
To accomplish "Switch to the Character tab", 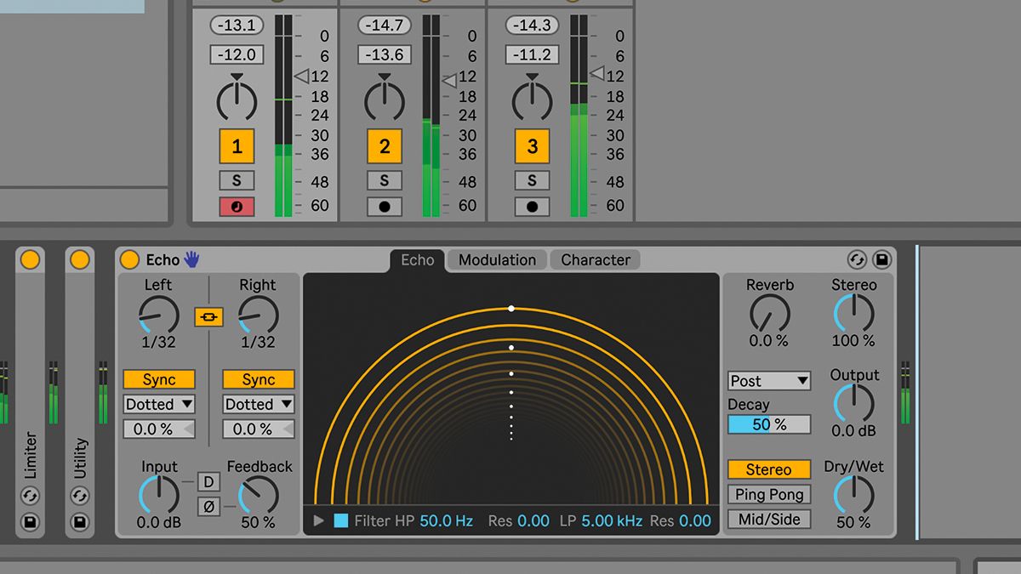I will pyautogui.click(x=595, y=259).
